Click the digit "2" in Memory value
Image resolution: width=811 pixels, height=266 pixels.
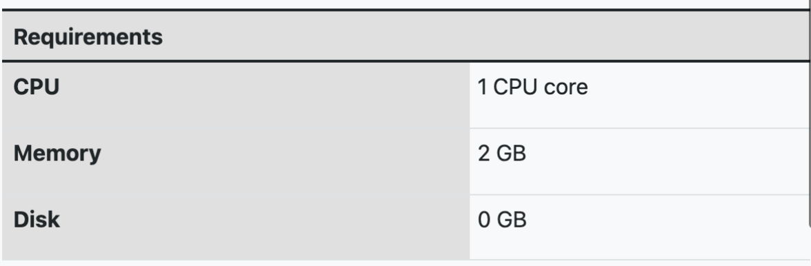pyautogui.click(x=483, y=154)
